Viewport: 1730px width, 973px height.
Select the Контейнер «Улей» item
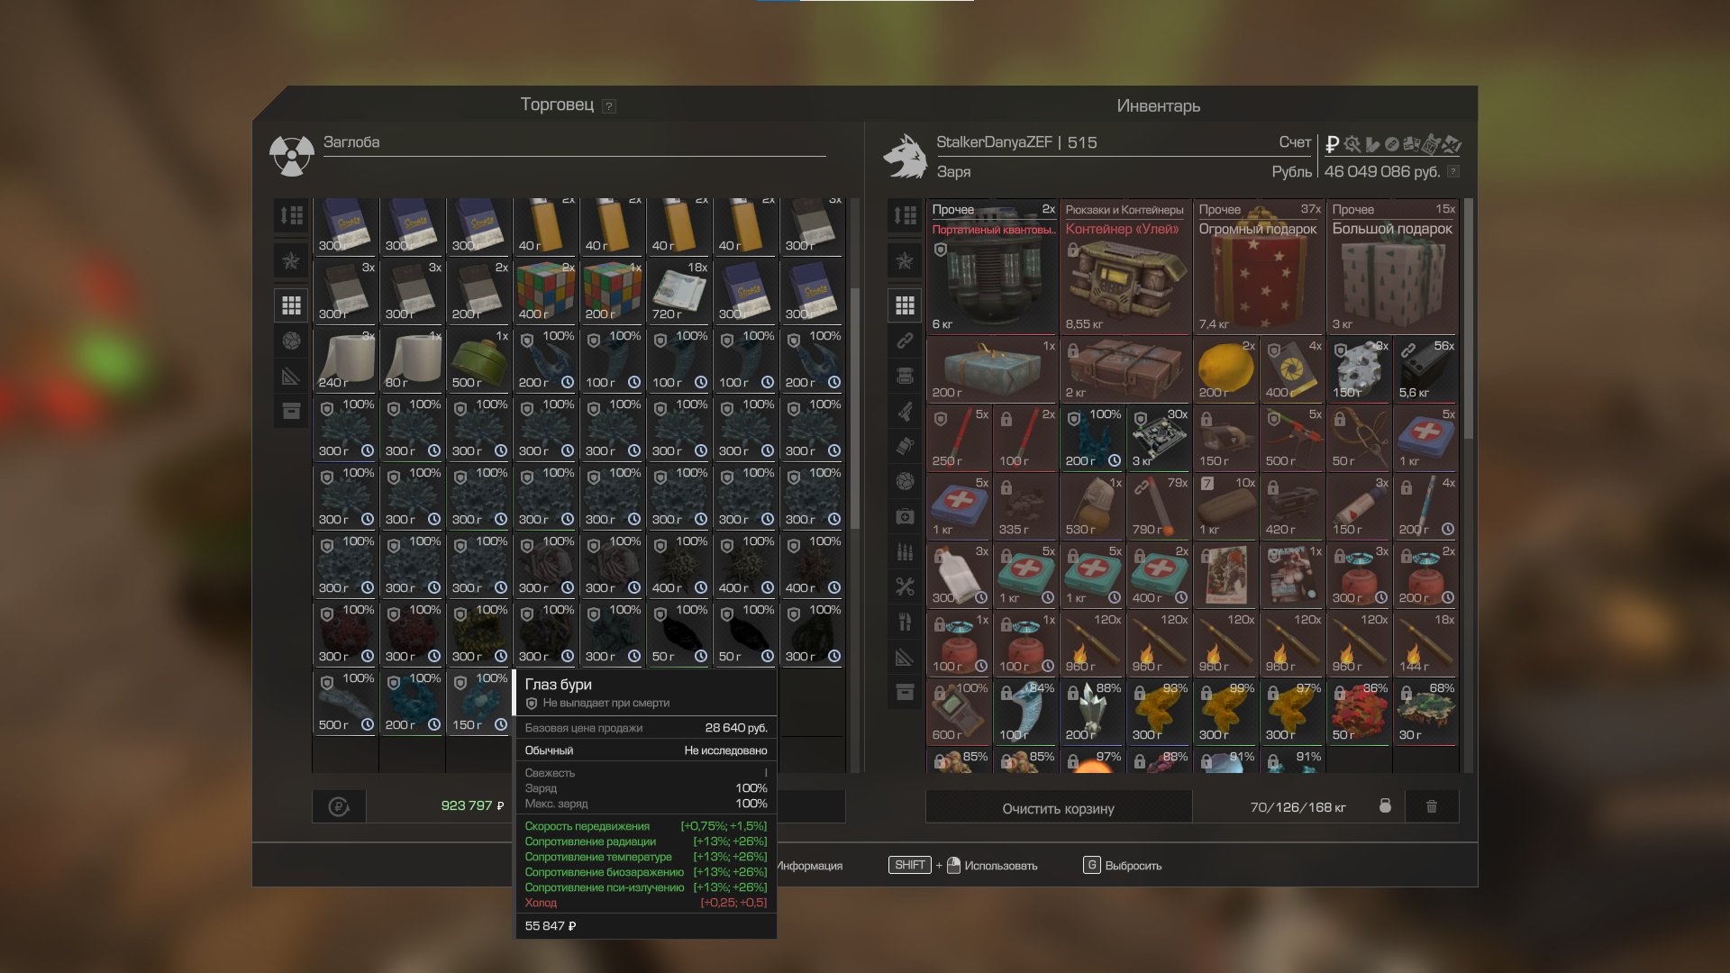point(1125,267)
